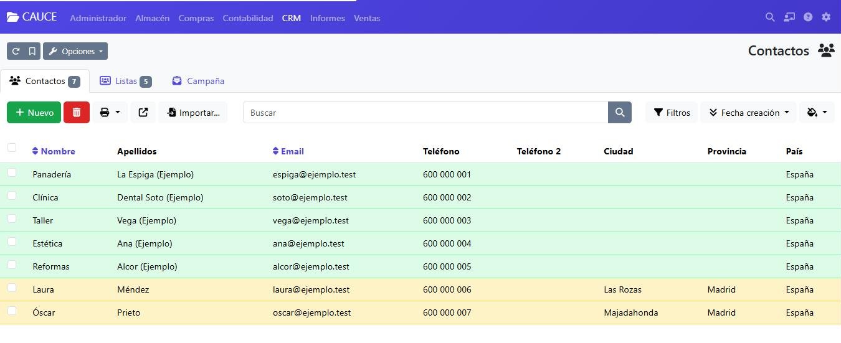
Task: Open the help question mark icon
Action: click(x=808, y=17)
